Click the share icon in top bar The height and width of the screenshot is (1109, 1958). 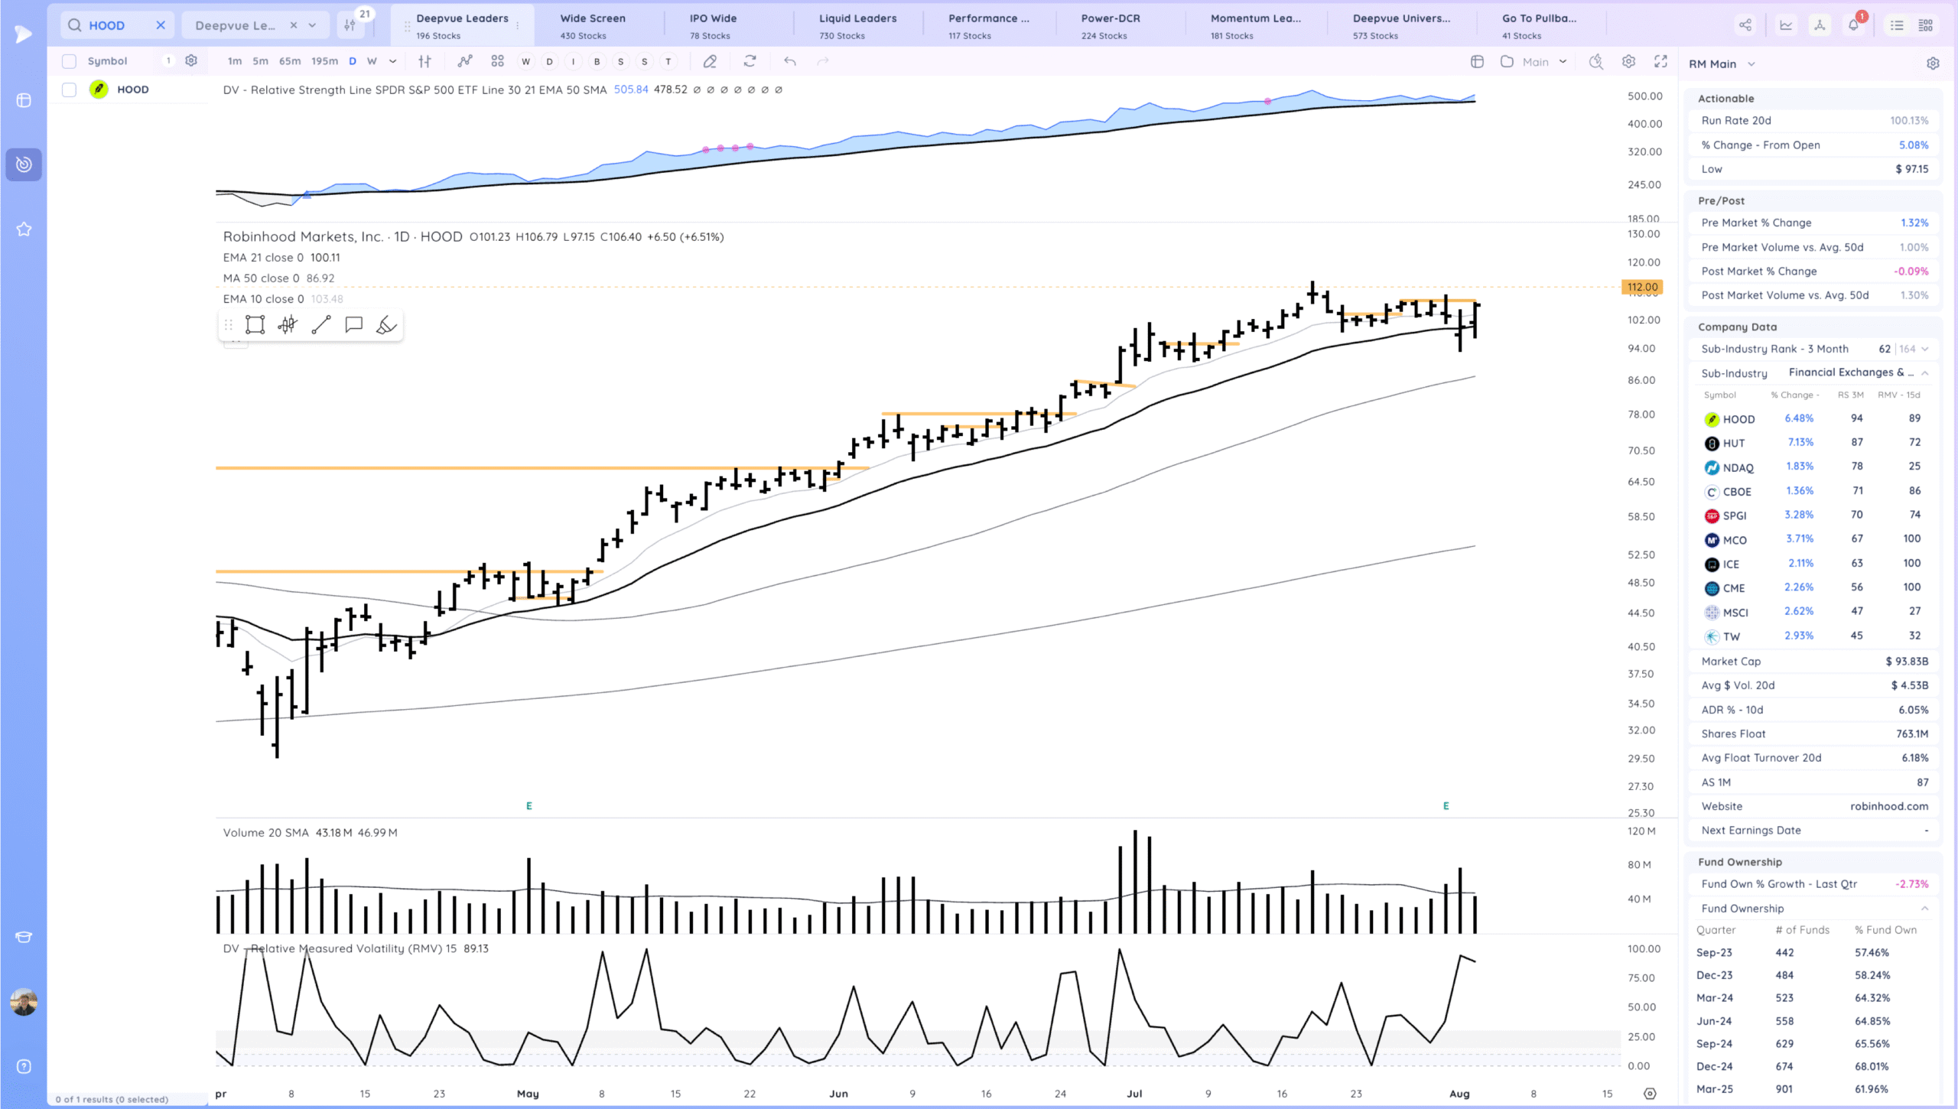coord(1745,25)
